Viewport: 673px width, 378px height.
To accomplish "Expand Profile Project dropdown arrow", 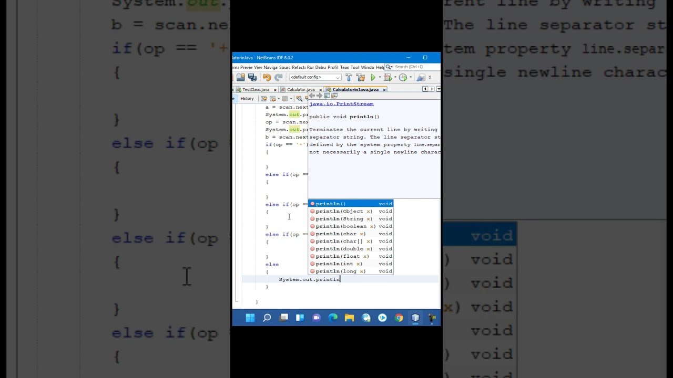I will point(411,77).
